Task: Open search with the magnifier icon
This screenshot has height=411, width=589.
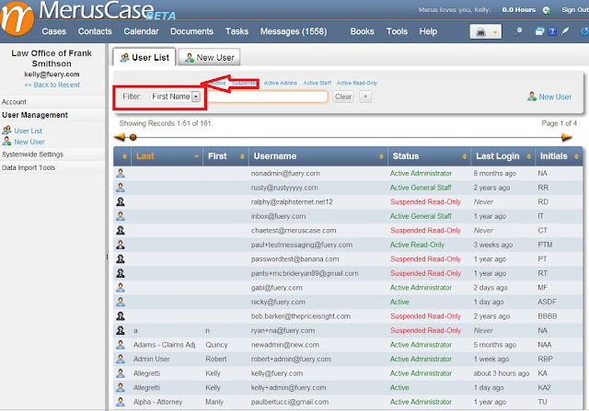Action: tap(518, 31)
